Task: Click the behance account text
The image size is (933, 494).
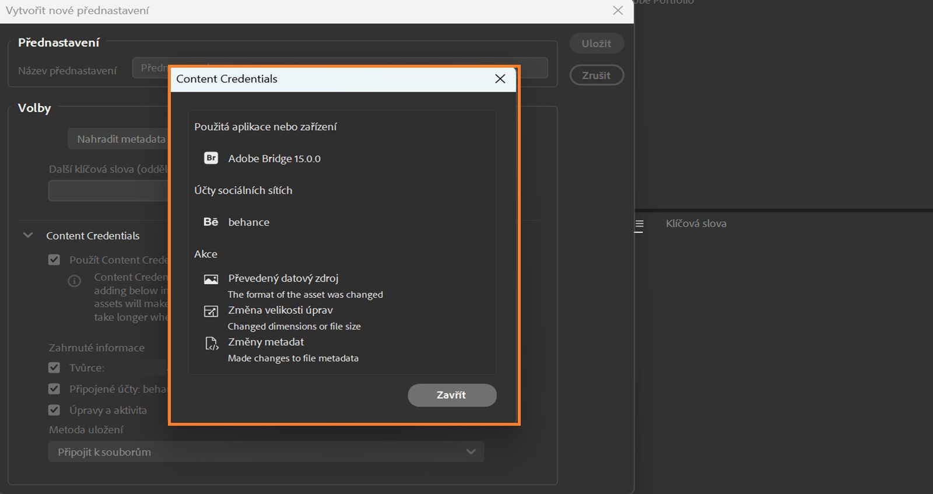Action: (249, 222)
